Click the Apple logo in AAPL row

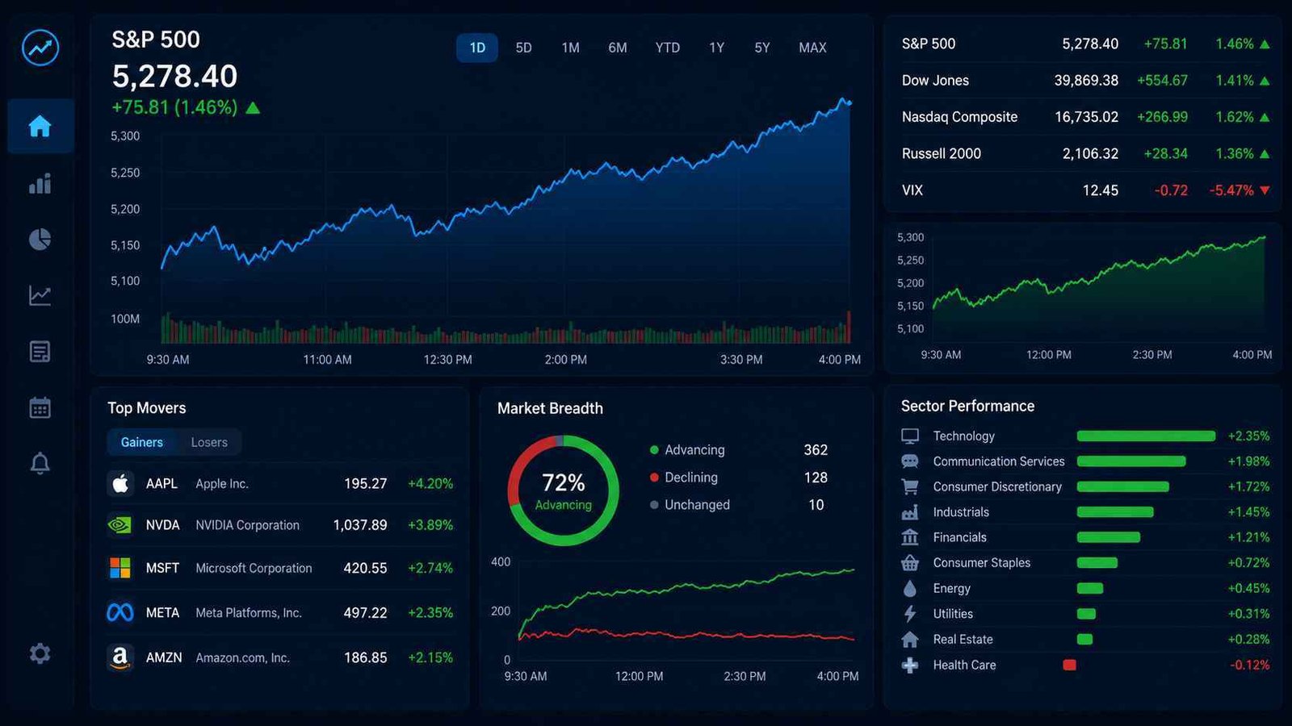(120, 483)
